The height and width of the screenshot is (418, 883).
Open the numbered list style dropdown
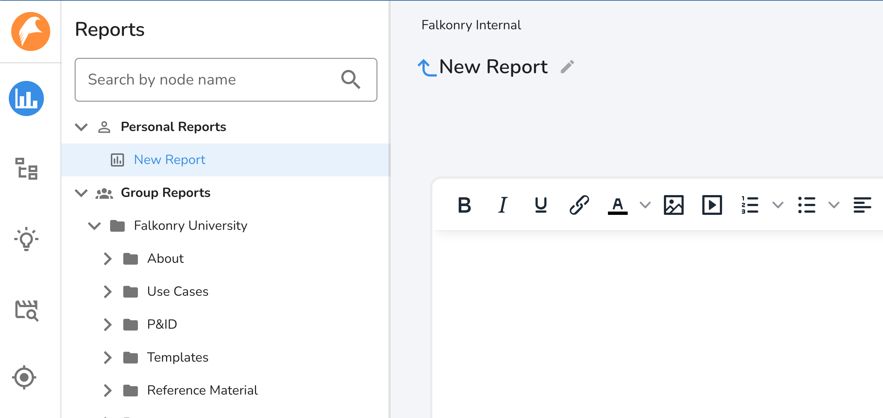778,205
